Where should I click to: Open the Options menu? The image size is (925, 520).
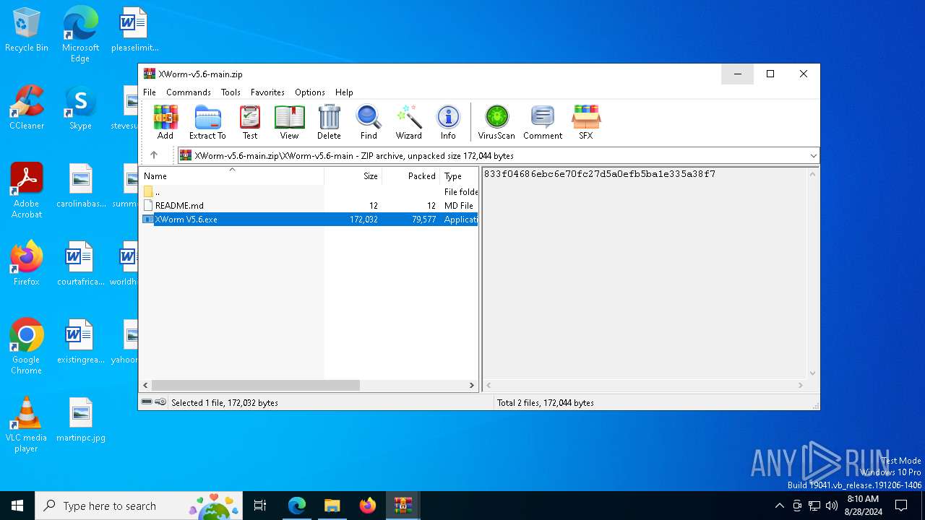click(310, 92)
